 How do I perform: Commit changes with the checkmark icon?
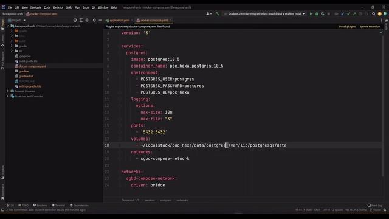[x=348, y=14]
